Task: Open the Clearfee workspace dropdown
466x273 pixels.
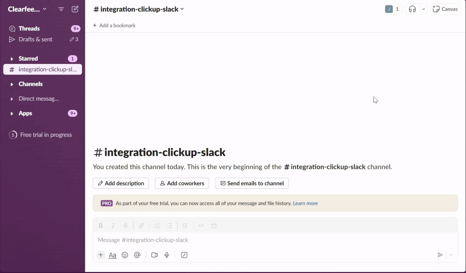Action: 27,9
